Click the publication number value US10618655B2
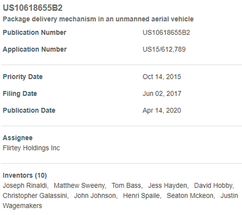 point(166,33)
